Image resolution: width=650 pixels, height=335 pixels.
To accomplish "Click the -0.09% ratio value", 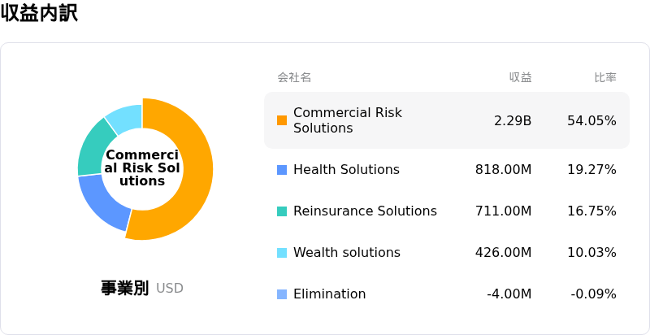I will (594, 294).
